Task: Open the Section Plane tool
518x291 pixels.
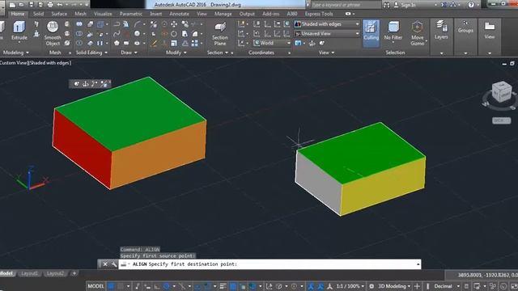Action: [x=220, y=34]
